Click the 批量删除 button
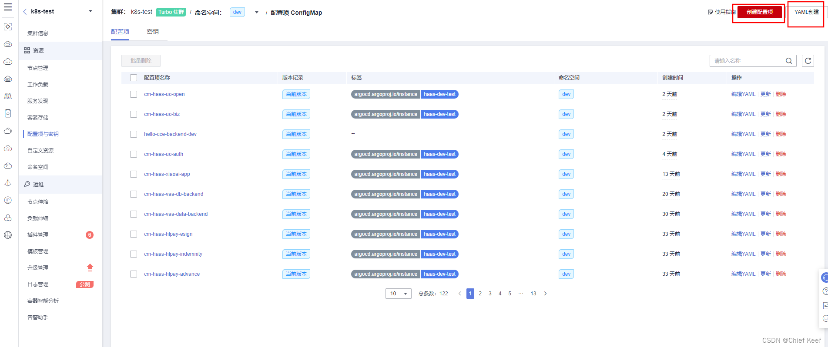 (x=141, y=61)
